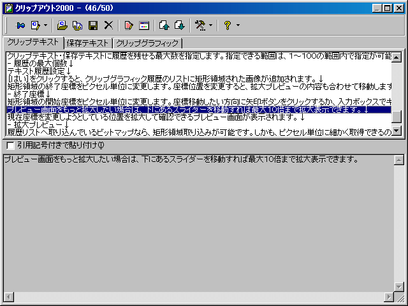
Task: Click the クリップアウト2000 title bar app icon
Action: coord(8,8)
